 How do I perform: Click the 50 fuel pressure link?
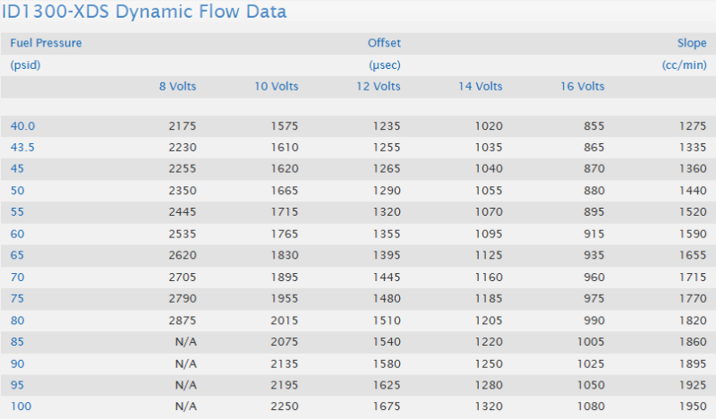coord(18,191)
